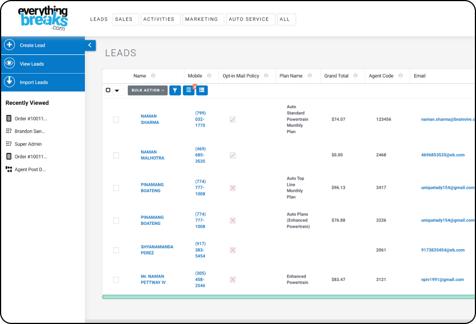Collapse the sidebar with the chevron arrow
476x324 pixels.
coord(90,45)
